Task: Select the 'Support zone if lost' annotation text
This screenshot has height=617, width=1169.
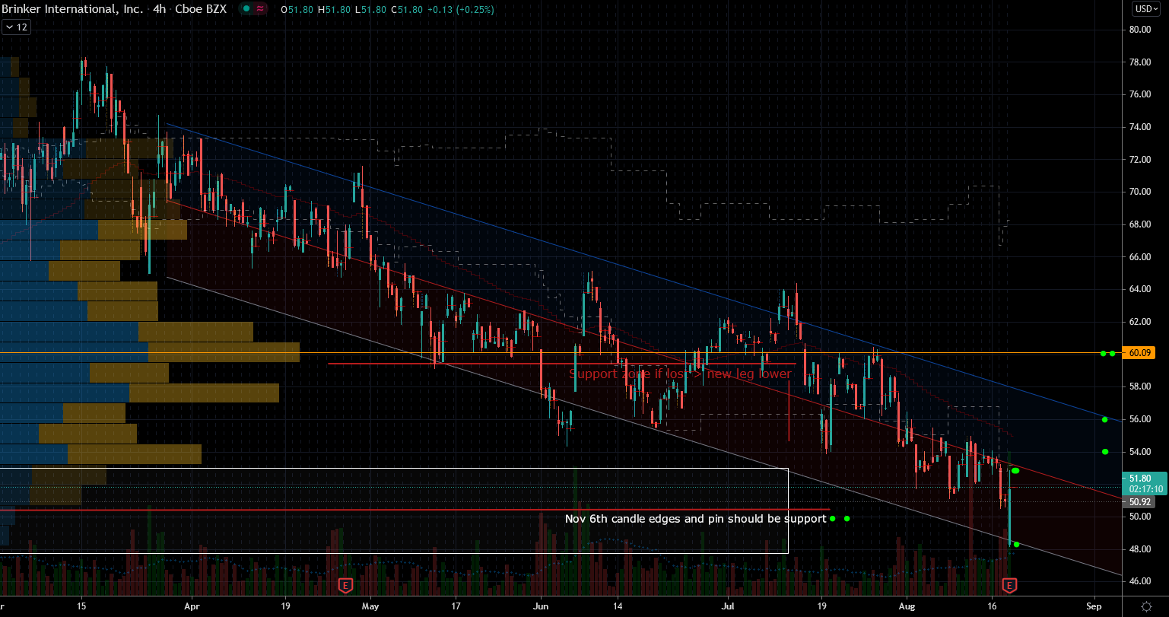Action: coord(680,374)
